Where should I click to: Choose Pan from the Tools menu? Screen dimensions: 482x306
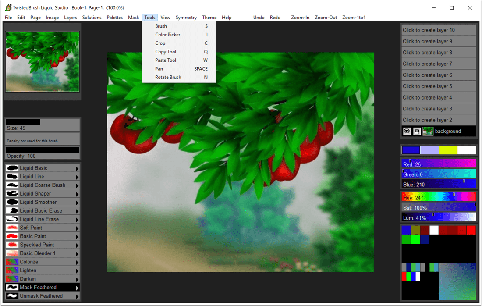point(179,69)
